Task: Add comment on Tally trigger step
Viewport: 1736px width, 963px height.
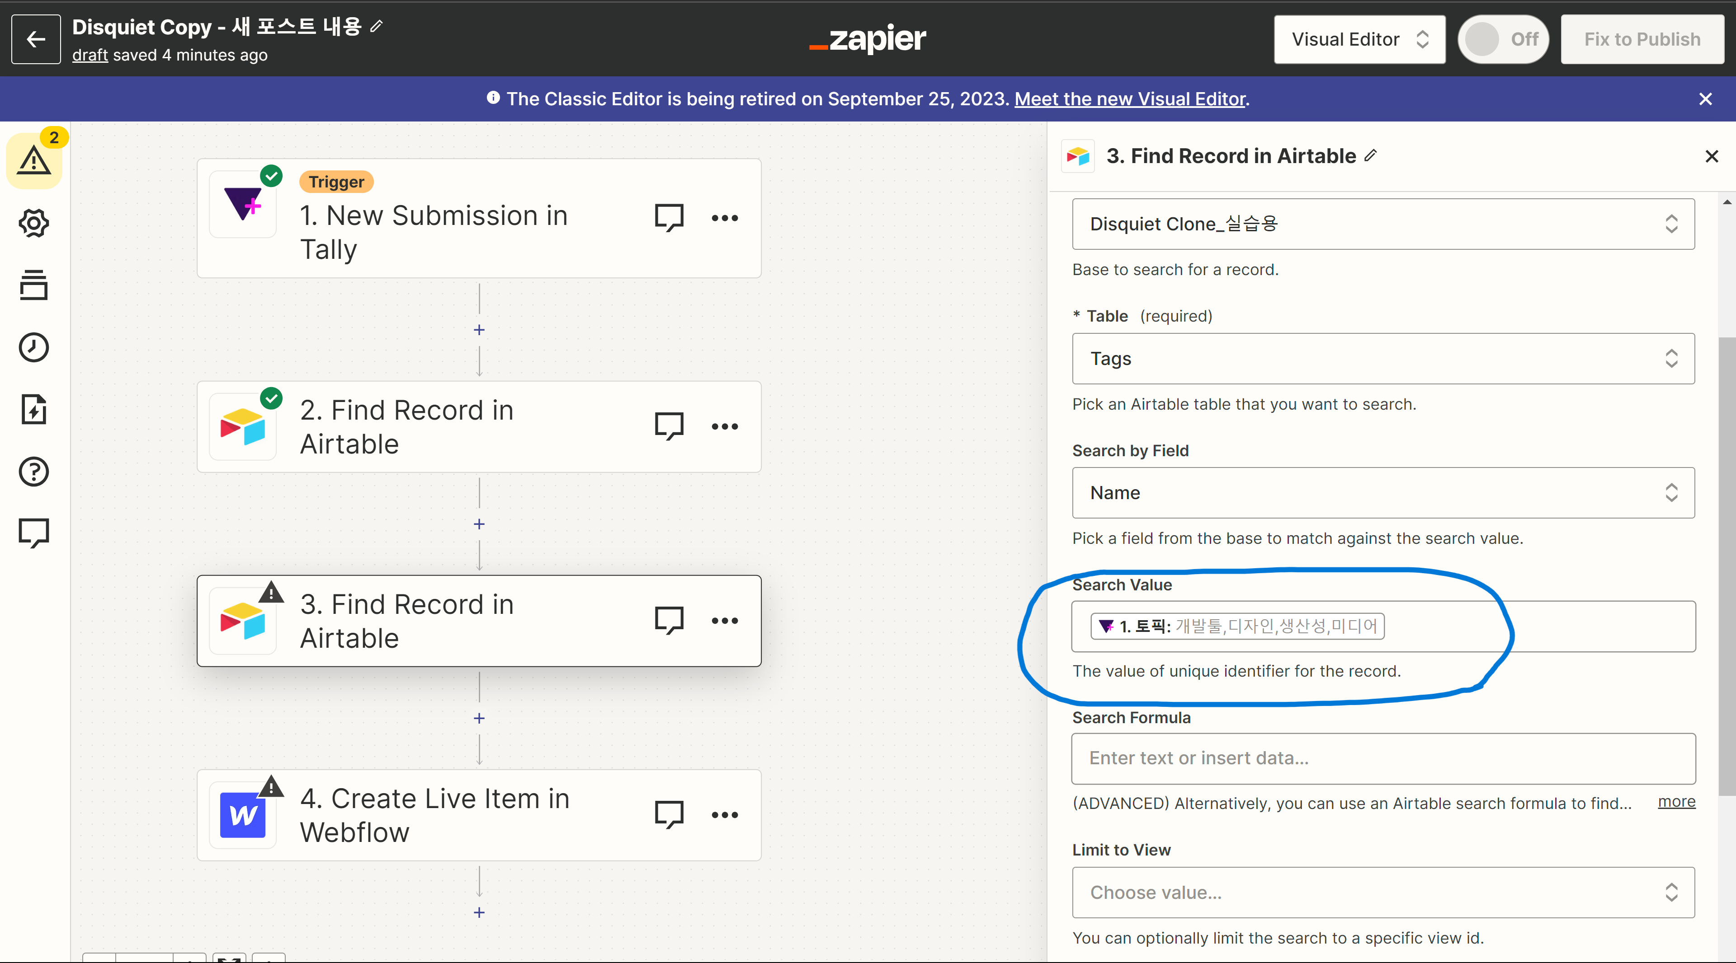Action: pyautogui.click(x=669, y=218)
